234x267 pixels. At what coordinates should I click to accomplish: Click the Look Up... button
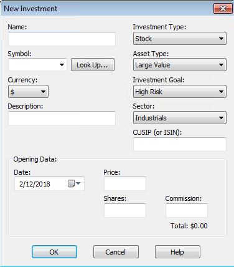[93, 65]
